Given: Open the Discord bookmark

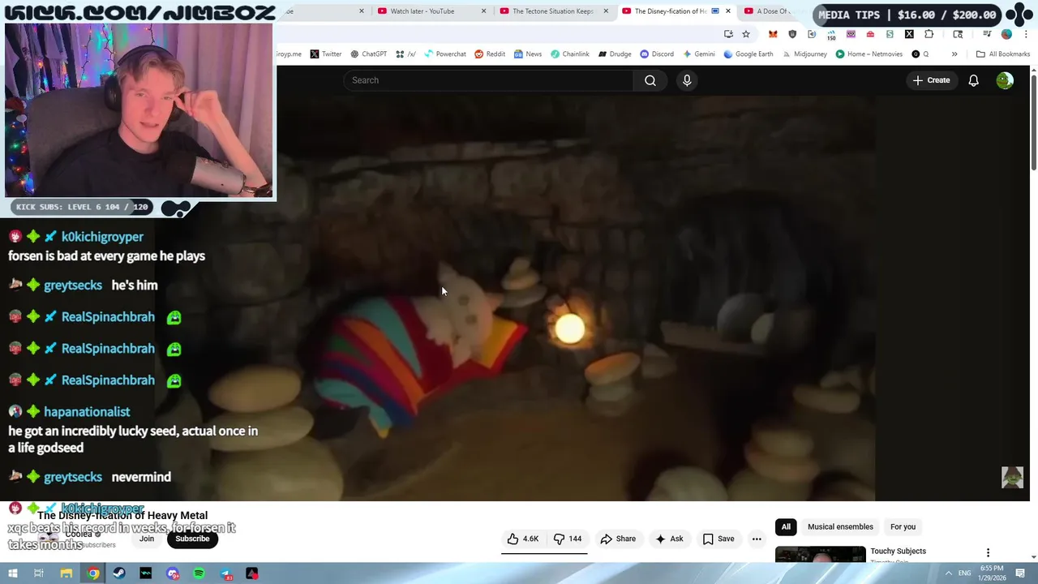Looking at the screenshot, I should 657,54.
